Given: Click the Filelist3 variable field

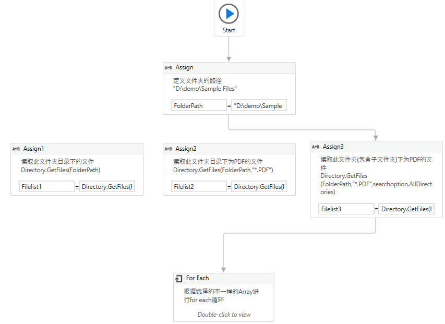Looking at the screenshot, I should [x=346, y=209].
